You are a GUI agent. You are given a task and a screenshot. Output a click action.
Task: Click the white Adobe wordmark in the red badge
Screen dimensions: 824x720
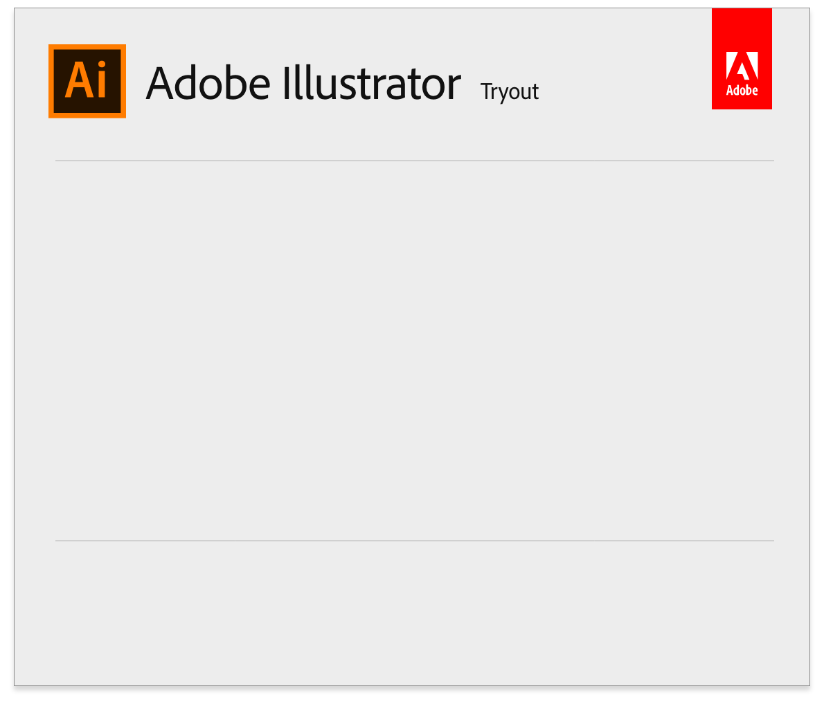[x=742, y=91]
